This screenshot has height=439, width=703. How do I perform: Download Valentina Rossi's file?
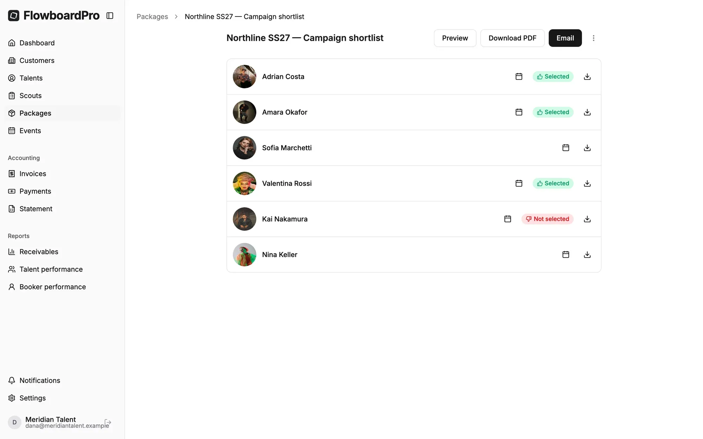click(x=587, y=183)
